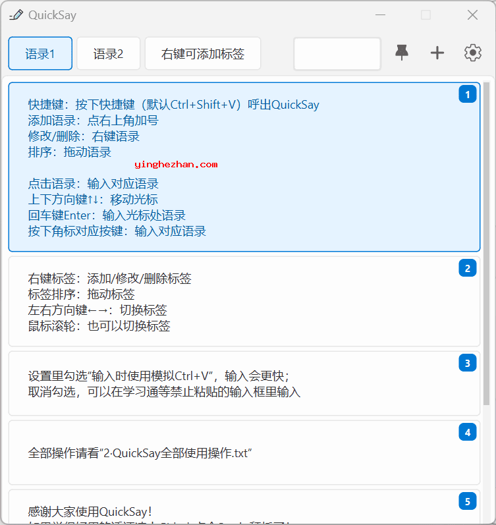Image resolution: width=496 pixels, height=525 pixels.
Task: Click the line 左右方向键←→：切换标签
Action: (97, 310)
